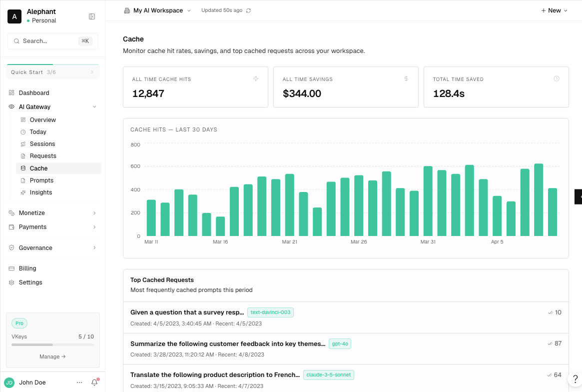Image resolution: width=582 pixels, height=392 pixels.
Task: Click the refresh icon beside Updated 50s ago
Action: [248, 10]
